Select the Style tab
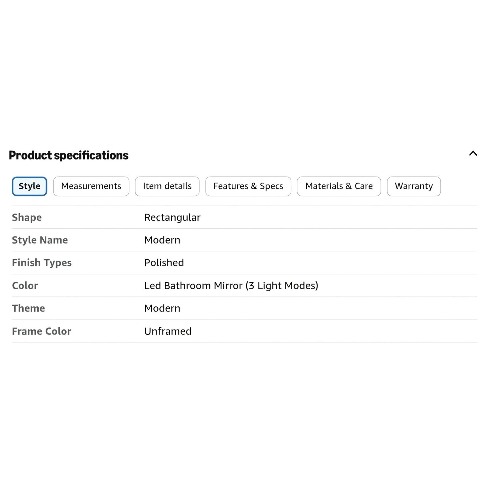486x486 pixels. point(30,186)
